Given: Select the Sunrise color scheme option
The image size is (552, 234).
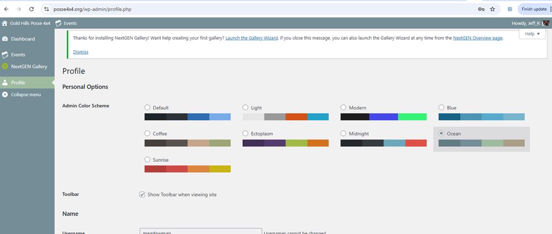Looking at the screenshot, I should pos(147,159).
